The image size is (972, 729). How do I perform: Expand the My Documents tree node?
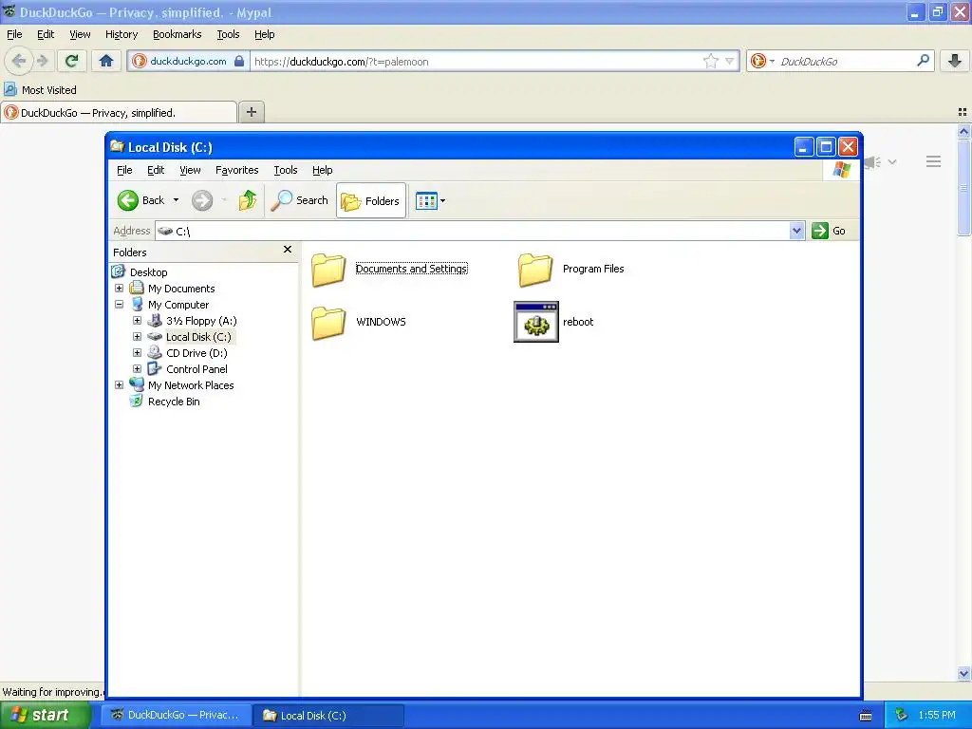point(119,289)
